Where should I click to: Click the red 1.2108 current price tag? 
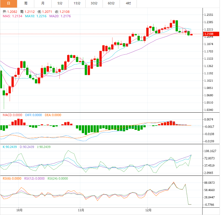click(x=212, y=34)
